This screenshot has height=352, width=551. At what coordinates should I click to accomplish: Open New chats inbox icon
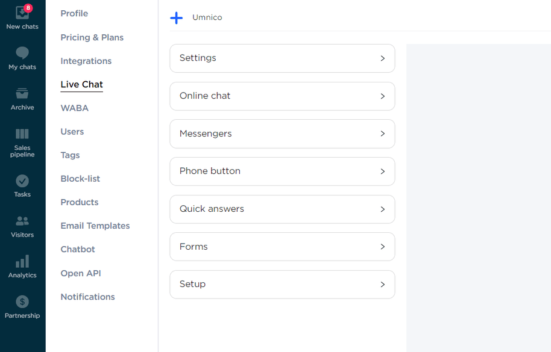point(22,13)
